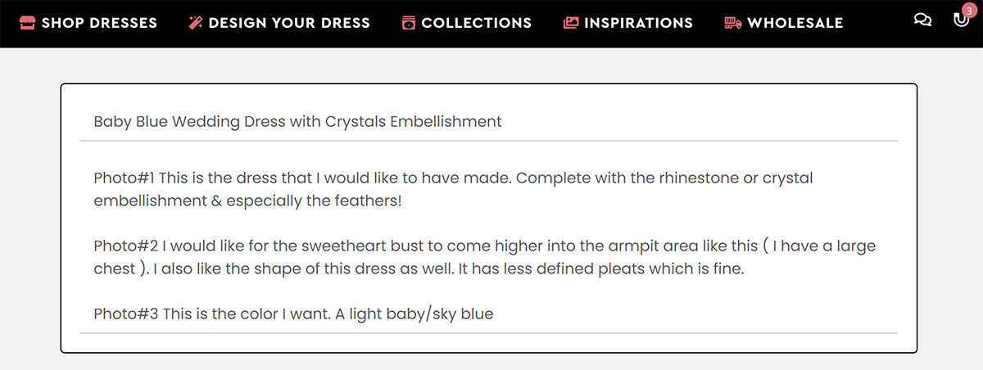This screenshot has width=983, height=370.
Task: Navigate to the Inspirations page
Action: [x=638, y=23]
